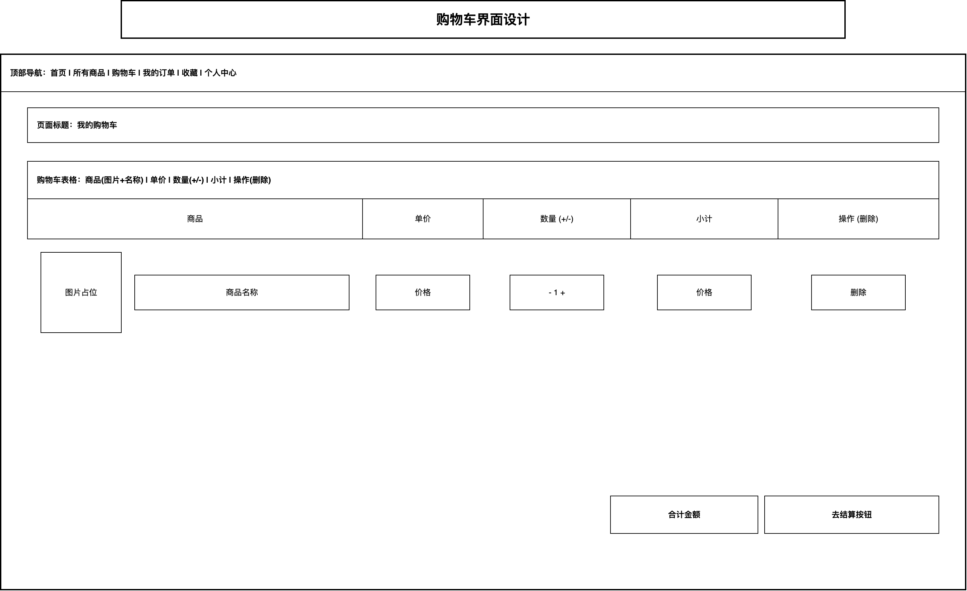Click the 价格 box under 单价
967x591 pixels.
(x=423, y=292)
